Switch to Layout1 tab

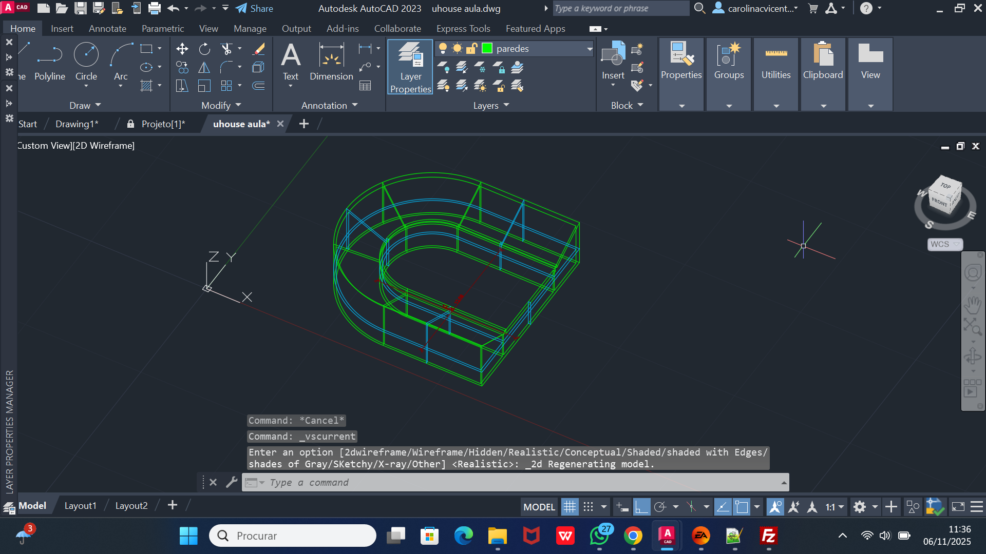tap(80, 506)
